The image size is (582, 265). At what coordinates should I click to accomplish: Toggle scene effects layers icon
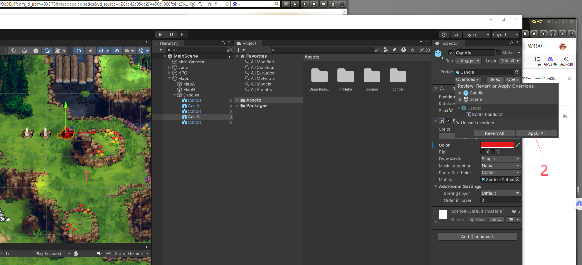point(101,51)
